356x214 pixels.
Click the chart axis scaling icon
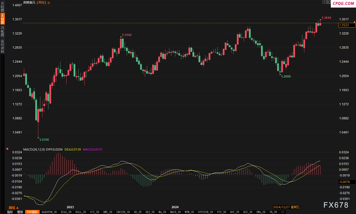click(328, 2)
